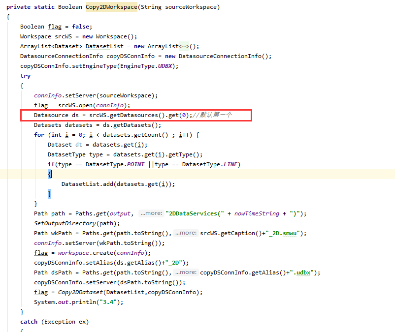Click the EngineType.UDBX constant
This screenshot has height=332, width=395.
click(x=146, y=66)
